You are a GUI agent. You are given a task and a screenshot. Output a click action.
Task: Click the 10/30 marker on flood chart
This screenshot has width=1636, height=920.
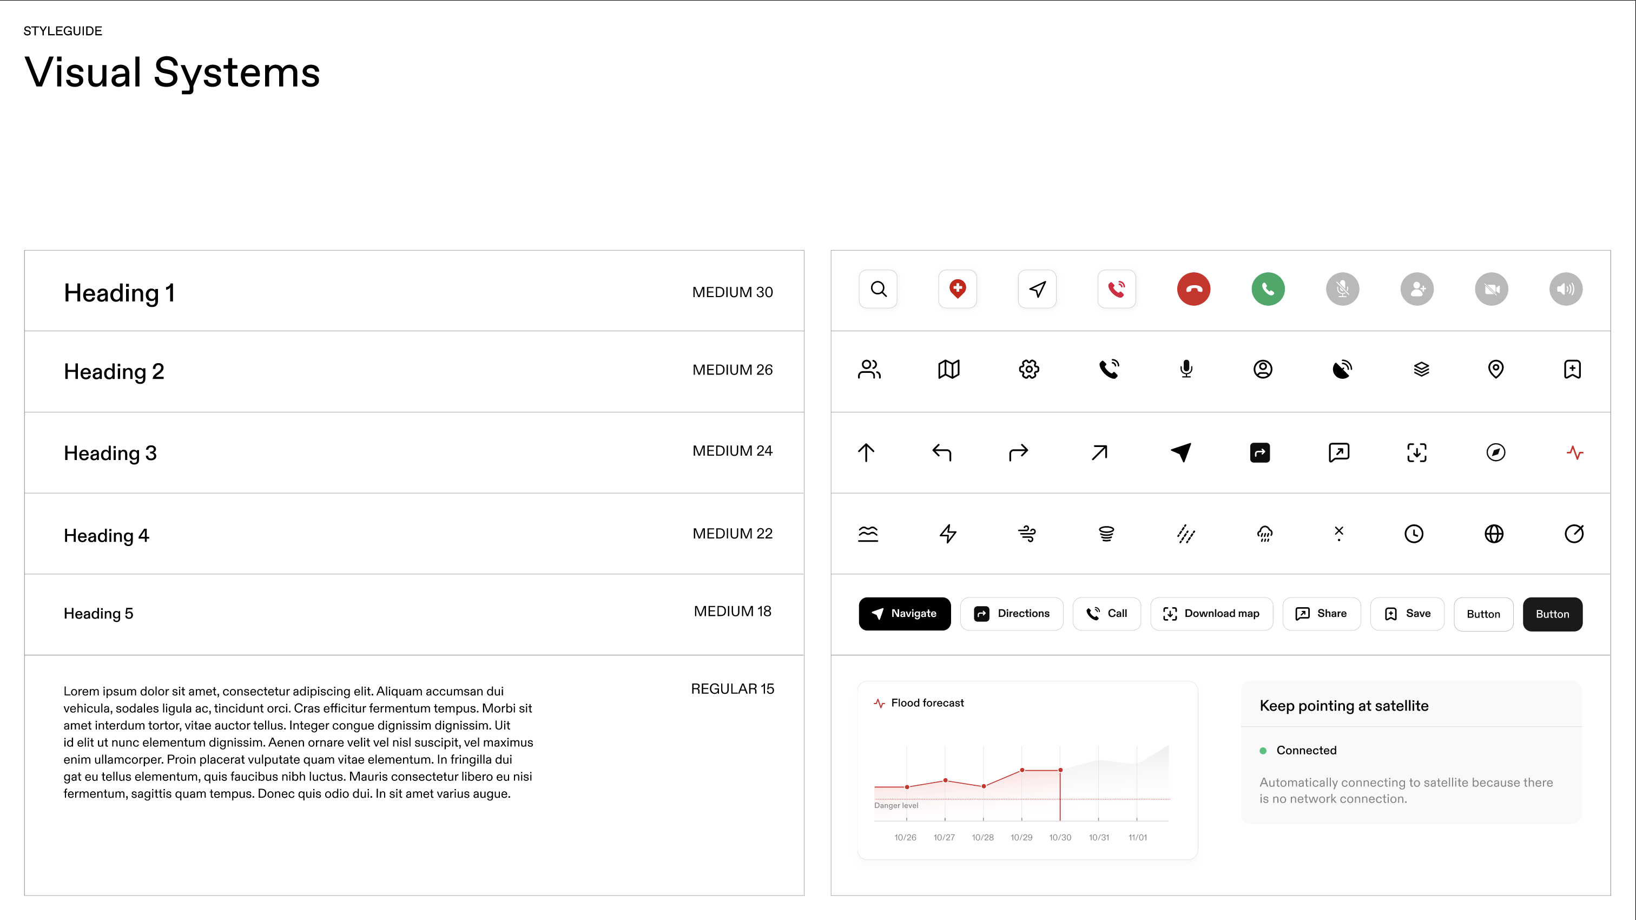coord(1060,770)
